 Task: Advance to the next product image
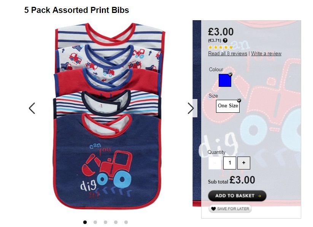point(191,108)
